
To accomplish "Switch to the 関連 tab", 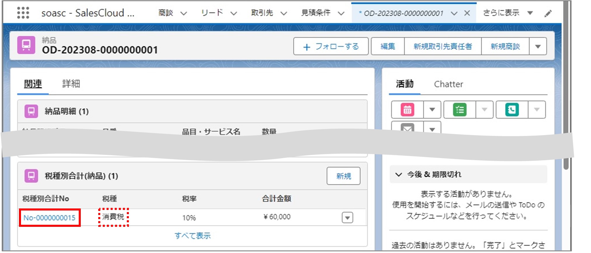I will point(33,84).
